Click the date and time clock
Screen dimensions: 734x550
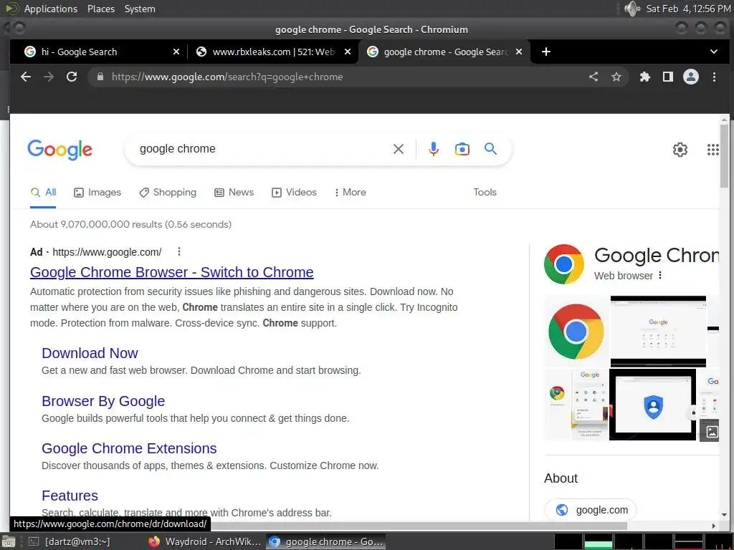pyautogui.click(x=688, y=9)
